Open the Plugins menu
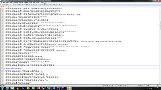The image size is (161, 90). (x=37, y=3)
